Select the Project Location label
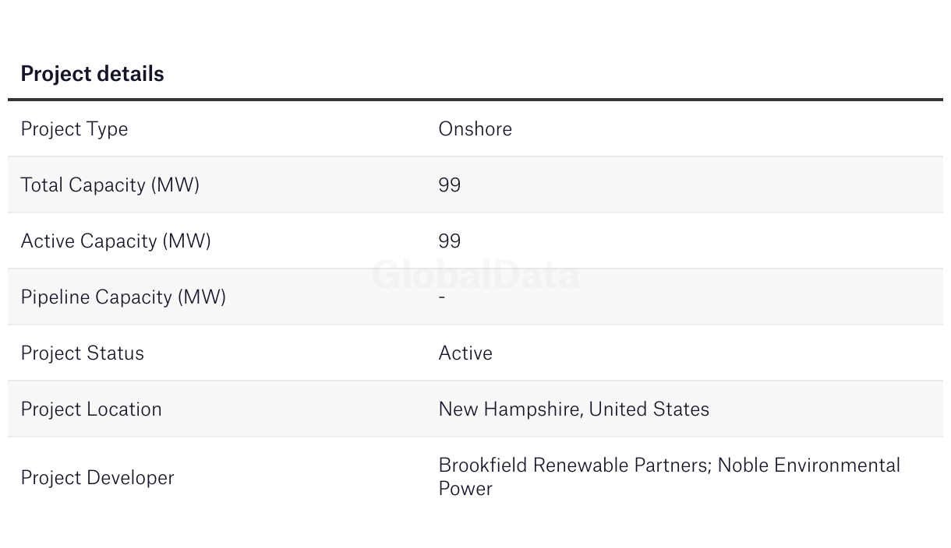 91,409
